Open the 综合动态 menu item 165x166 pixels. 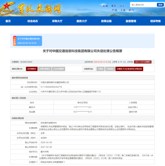pos(32,21)
